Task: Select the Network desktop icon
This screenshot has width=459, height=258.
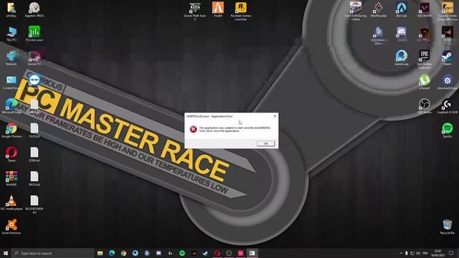Action: (x=11, y=57)
